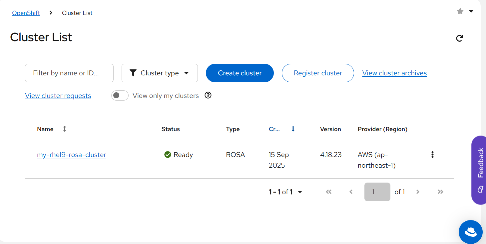The height and width of the screenshot is (244, 486).
Task: Toggle View only my clusters switch
Action: (x=120, y=96)
